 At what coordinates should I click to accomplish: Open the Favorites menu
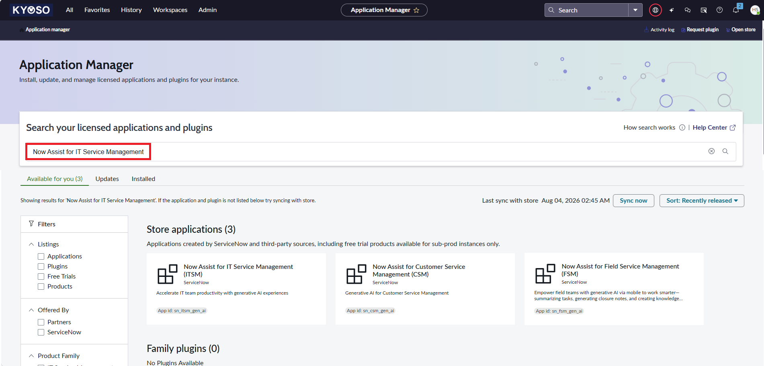pos(97,10)
